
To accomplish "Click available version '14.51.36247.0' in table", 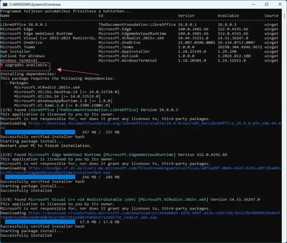I will tap(233, 38).
